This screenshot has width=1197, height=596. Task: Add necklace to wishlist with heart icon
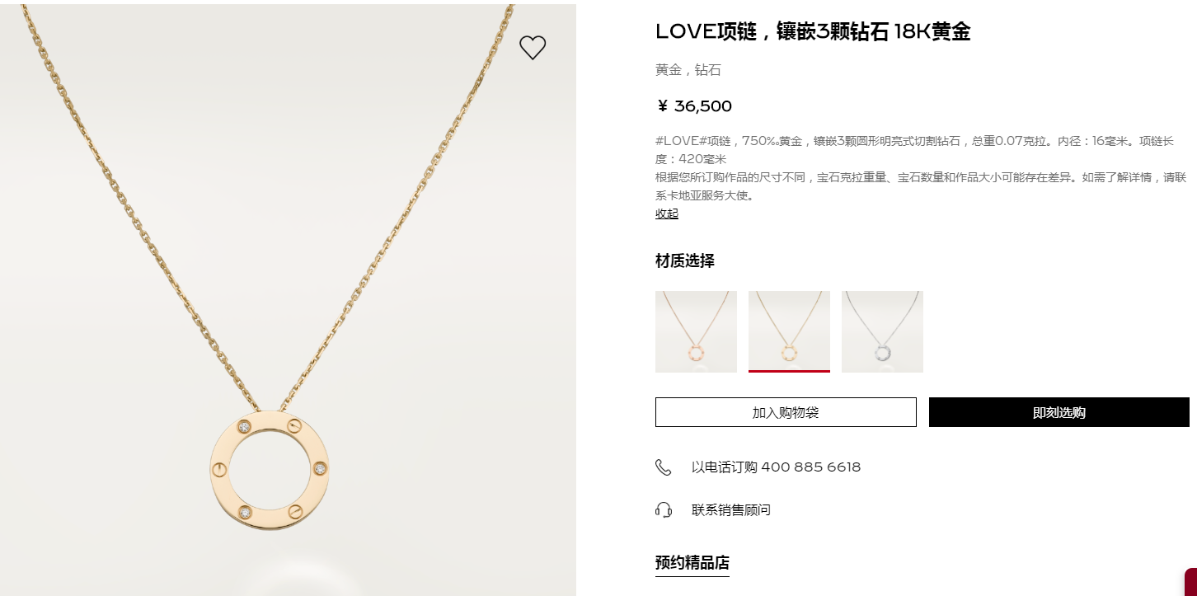tap(533, 48)
